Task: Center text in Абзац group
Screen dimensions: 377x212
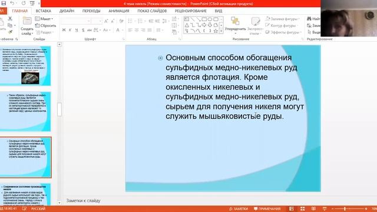Action: 137,30
